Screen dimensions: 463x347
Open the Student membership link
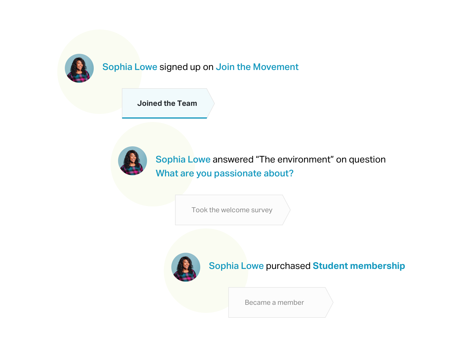[x=359, y=266]
